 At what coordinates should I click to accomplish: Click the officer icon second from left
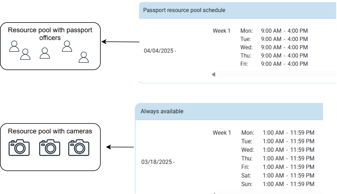tap(25, 54)
